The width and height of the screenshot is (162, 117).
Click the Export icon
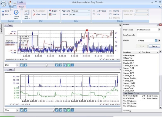point(50,11)
